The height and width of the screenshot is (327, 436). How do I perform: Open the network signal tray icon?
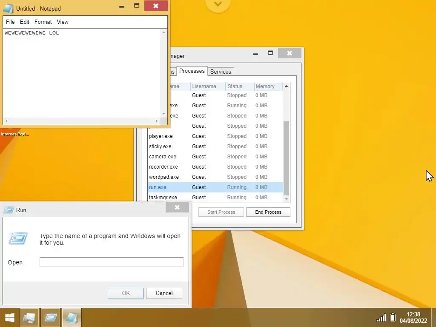point(381,318)
